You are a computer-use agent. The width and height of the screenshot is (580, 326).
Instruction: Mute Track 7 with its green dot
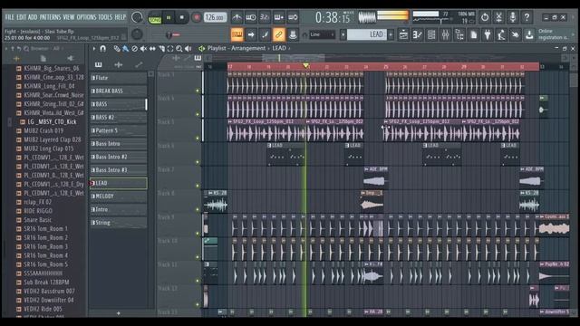pyautogui.click(x=198, y=186)
